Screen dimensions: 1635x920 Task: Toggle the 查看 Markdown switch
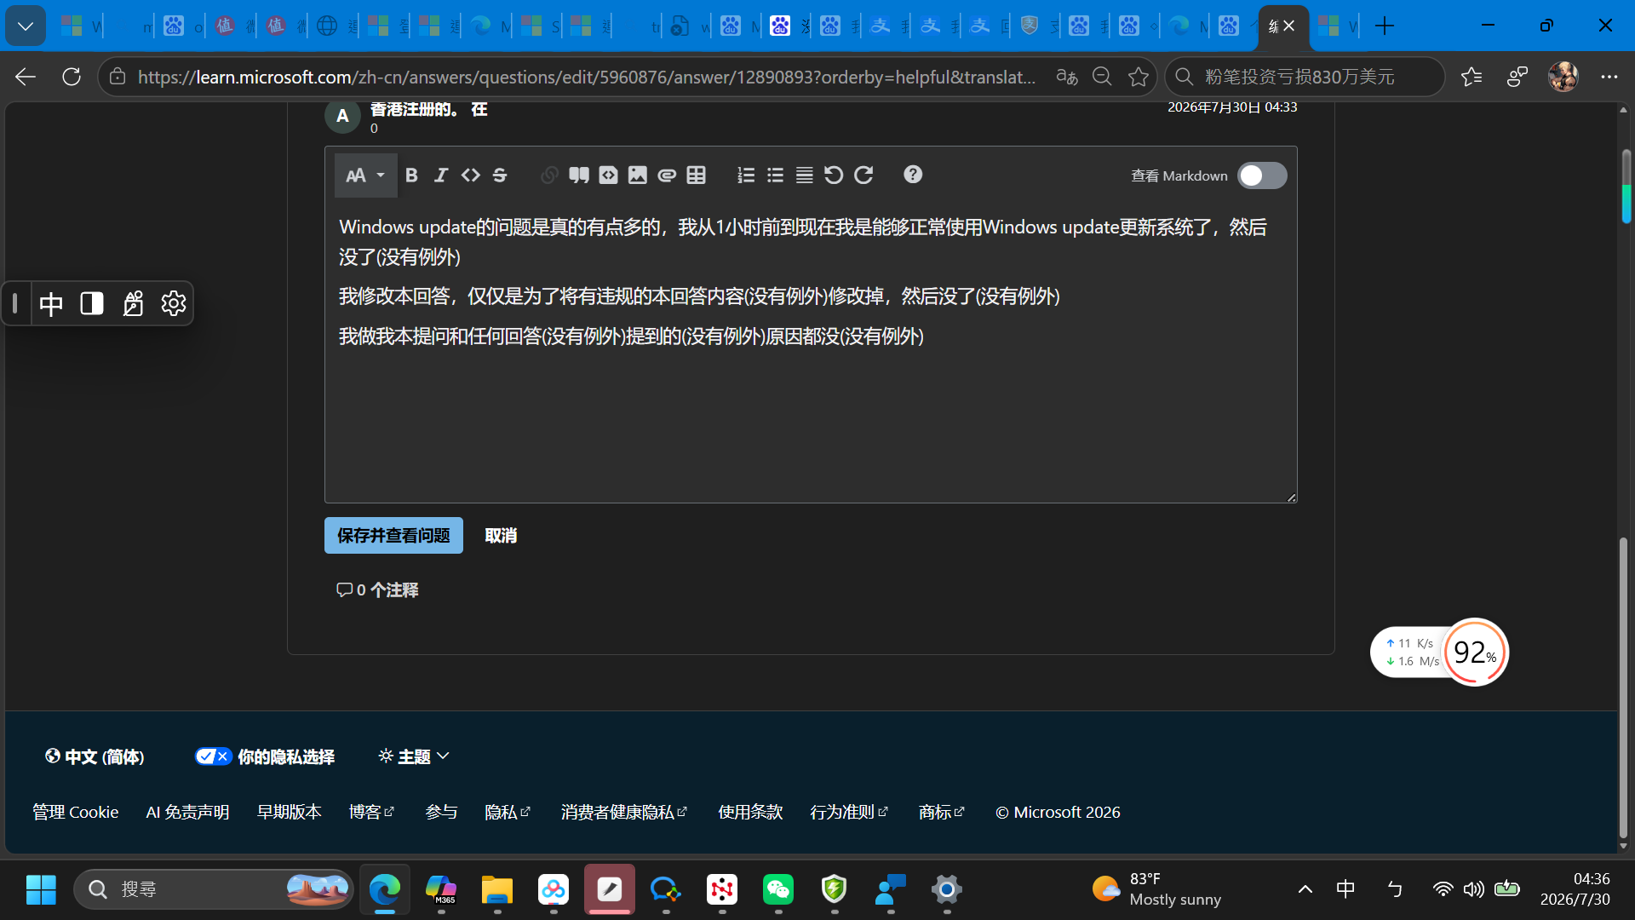[1262, 175]
